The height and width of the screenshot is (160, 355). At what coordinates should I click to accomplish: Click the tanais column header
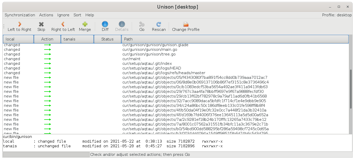tap(77, 39)
